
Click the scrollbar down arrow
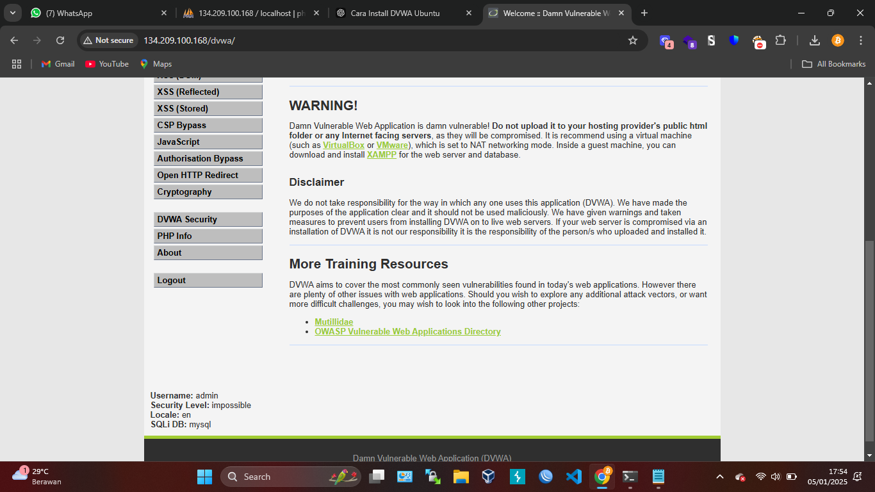[x=869, y=455]
